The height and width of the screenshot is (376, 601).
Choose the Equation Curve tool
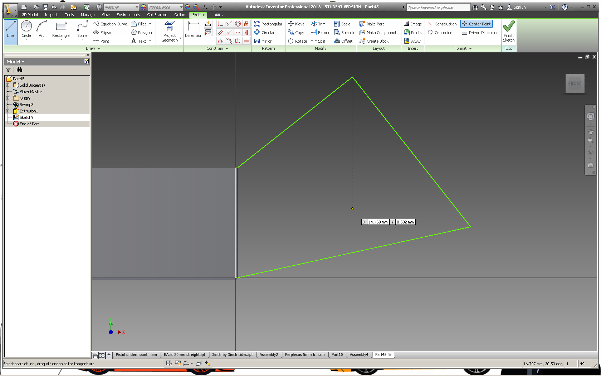110,24
